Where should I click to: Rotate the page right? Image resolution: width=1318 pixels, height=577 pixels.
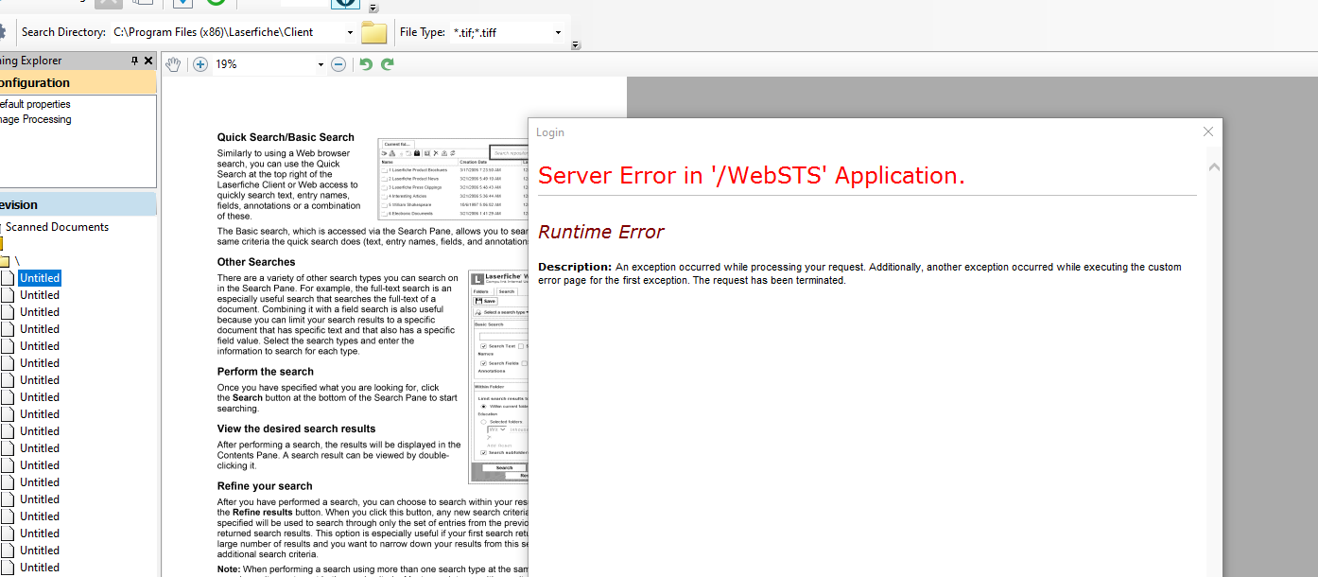tap(388, 64)
